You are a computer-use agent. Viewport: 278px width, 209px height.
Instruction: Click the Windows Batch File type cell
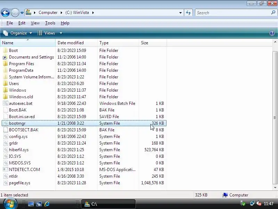(x=117, y=103)
